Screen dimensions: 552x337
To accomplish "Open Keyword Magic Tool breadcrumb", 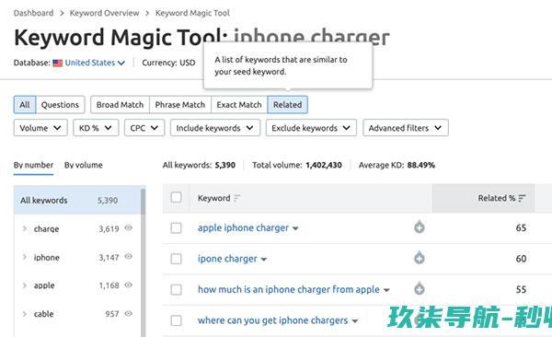I will tap(192, 13).
